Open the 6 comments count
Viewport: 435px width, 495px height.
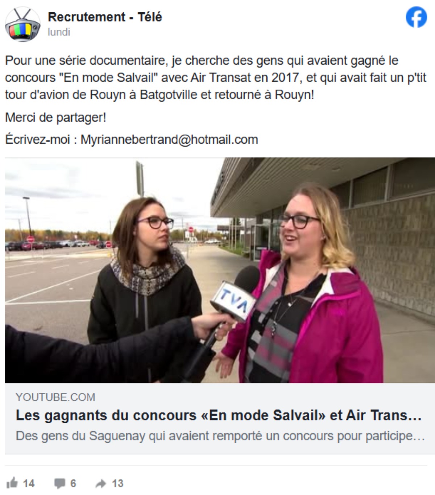click(x=73, y=483)
